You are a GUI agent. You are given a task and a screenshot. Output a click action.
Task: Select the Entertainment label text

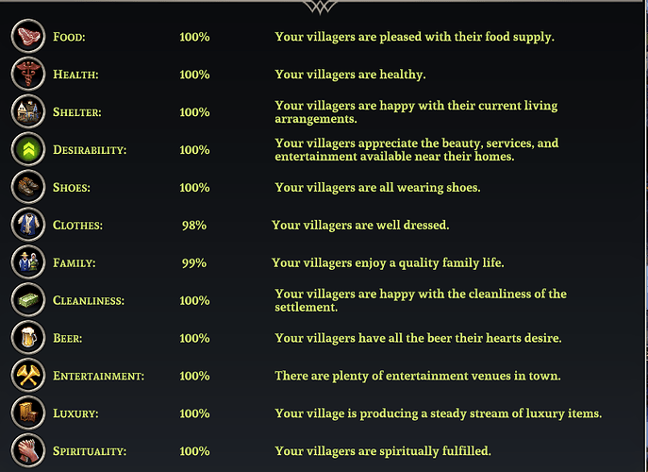click(98, 377)
